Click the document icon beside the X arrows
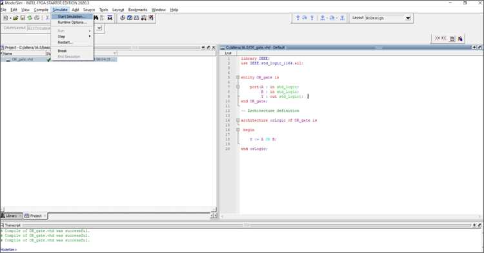Viewport: 484px width, 253px height. tap(452, 39)
